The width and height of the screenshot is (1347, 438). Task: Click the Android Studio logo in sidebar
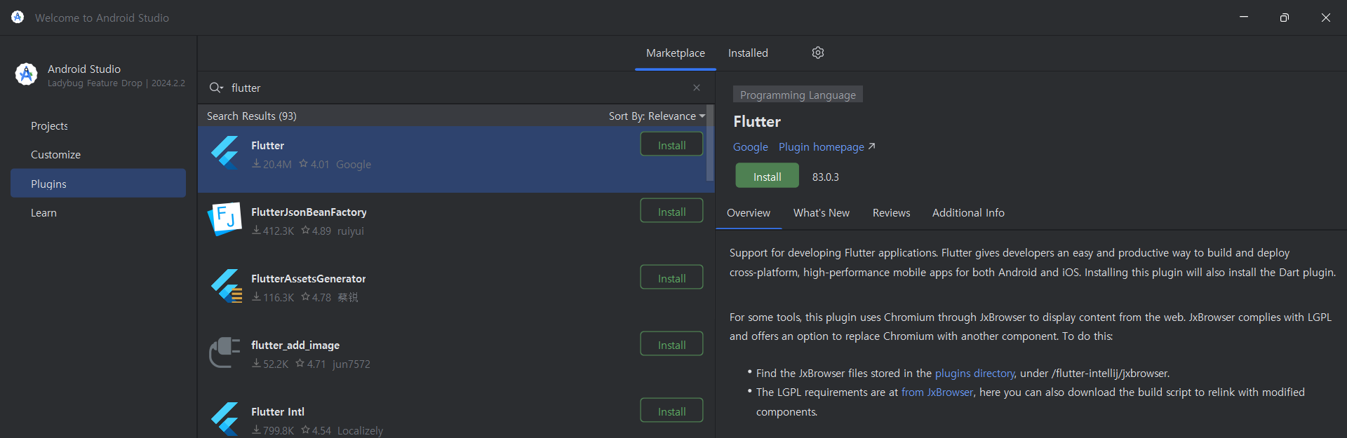tap(27, 74)
